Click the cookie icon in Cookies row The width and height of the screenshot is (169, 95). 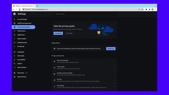pyautogui.click(x=54, y=74)
